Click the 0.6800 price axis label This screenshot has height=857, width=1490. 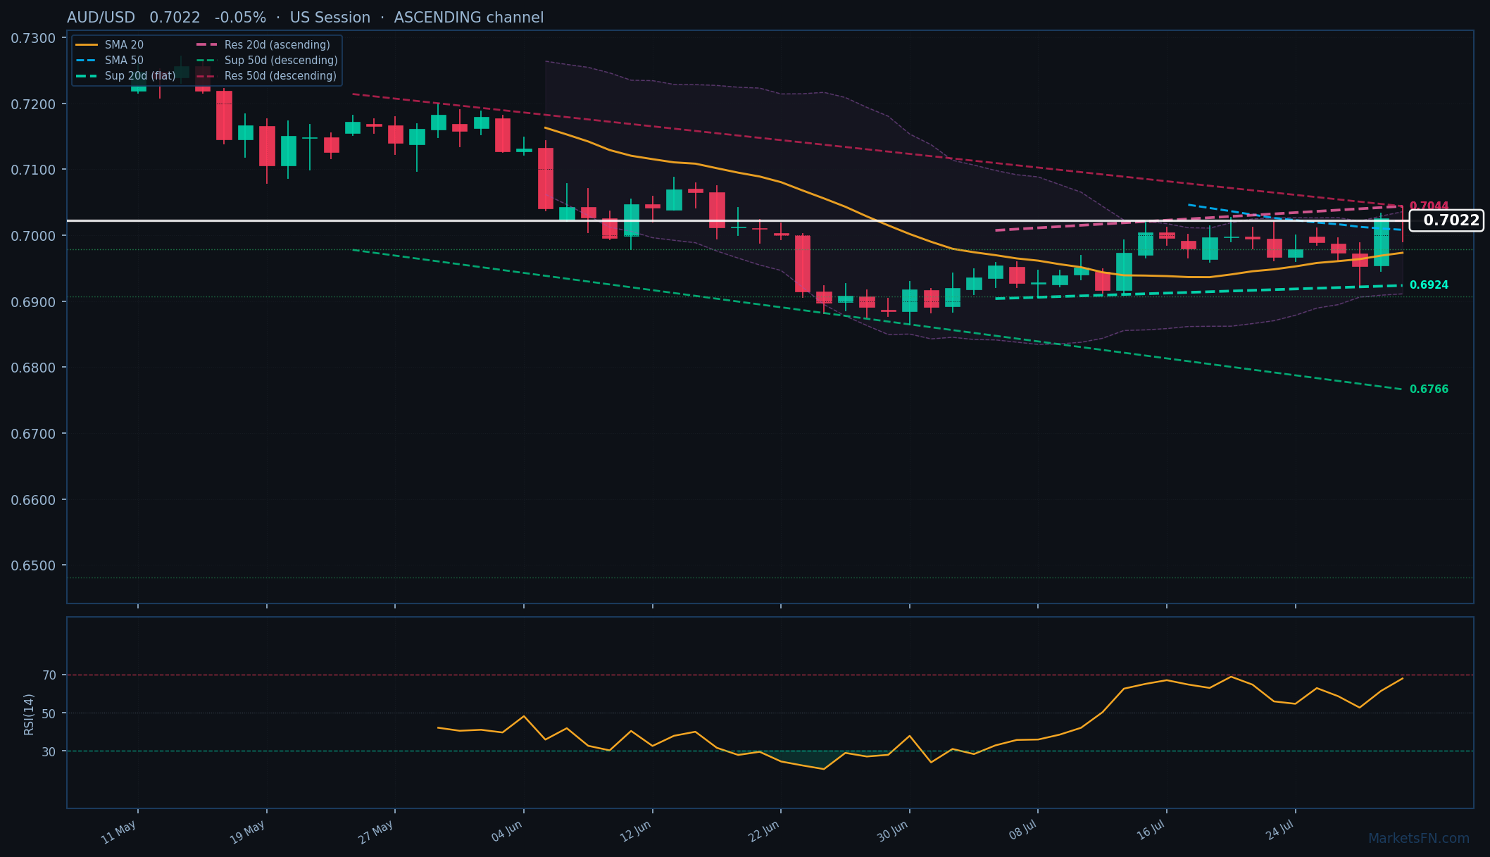33,368
